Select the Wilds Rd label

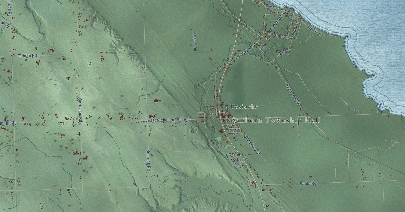(308, 184)
